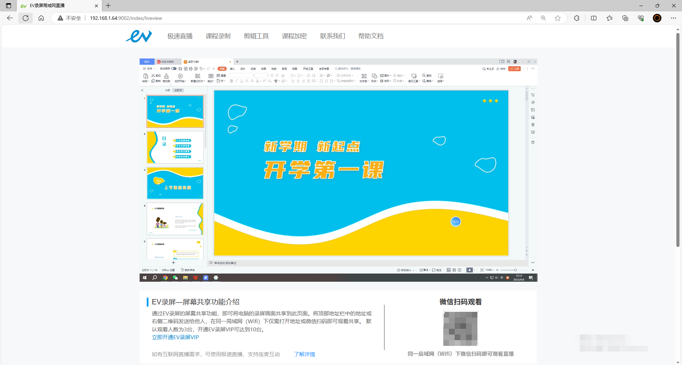
Task: Click the 了解详情 link
Action: pyautogui.click(x=304, y=354)
